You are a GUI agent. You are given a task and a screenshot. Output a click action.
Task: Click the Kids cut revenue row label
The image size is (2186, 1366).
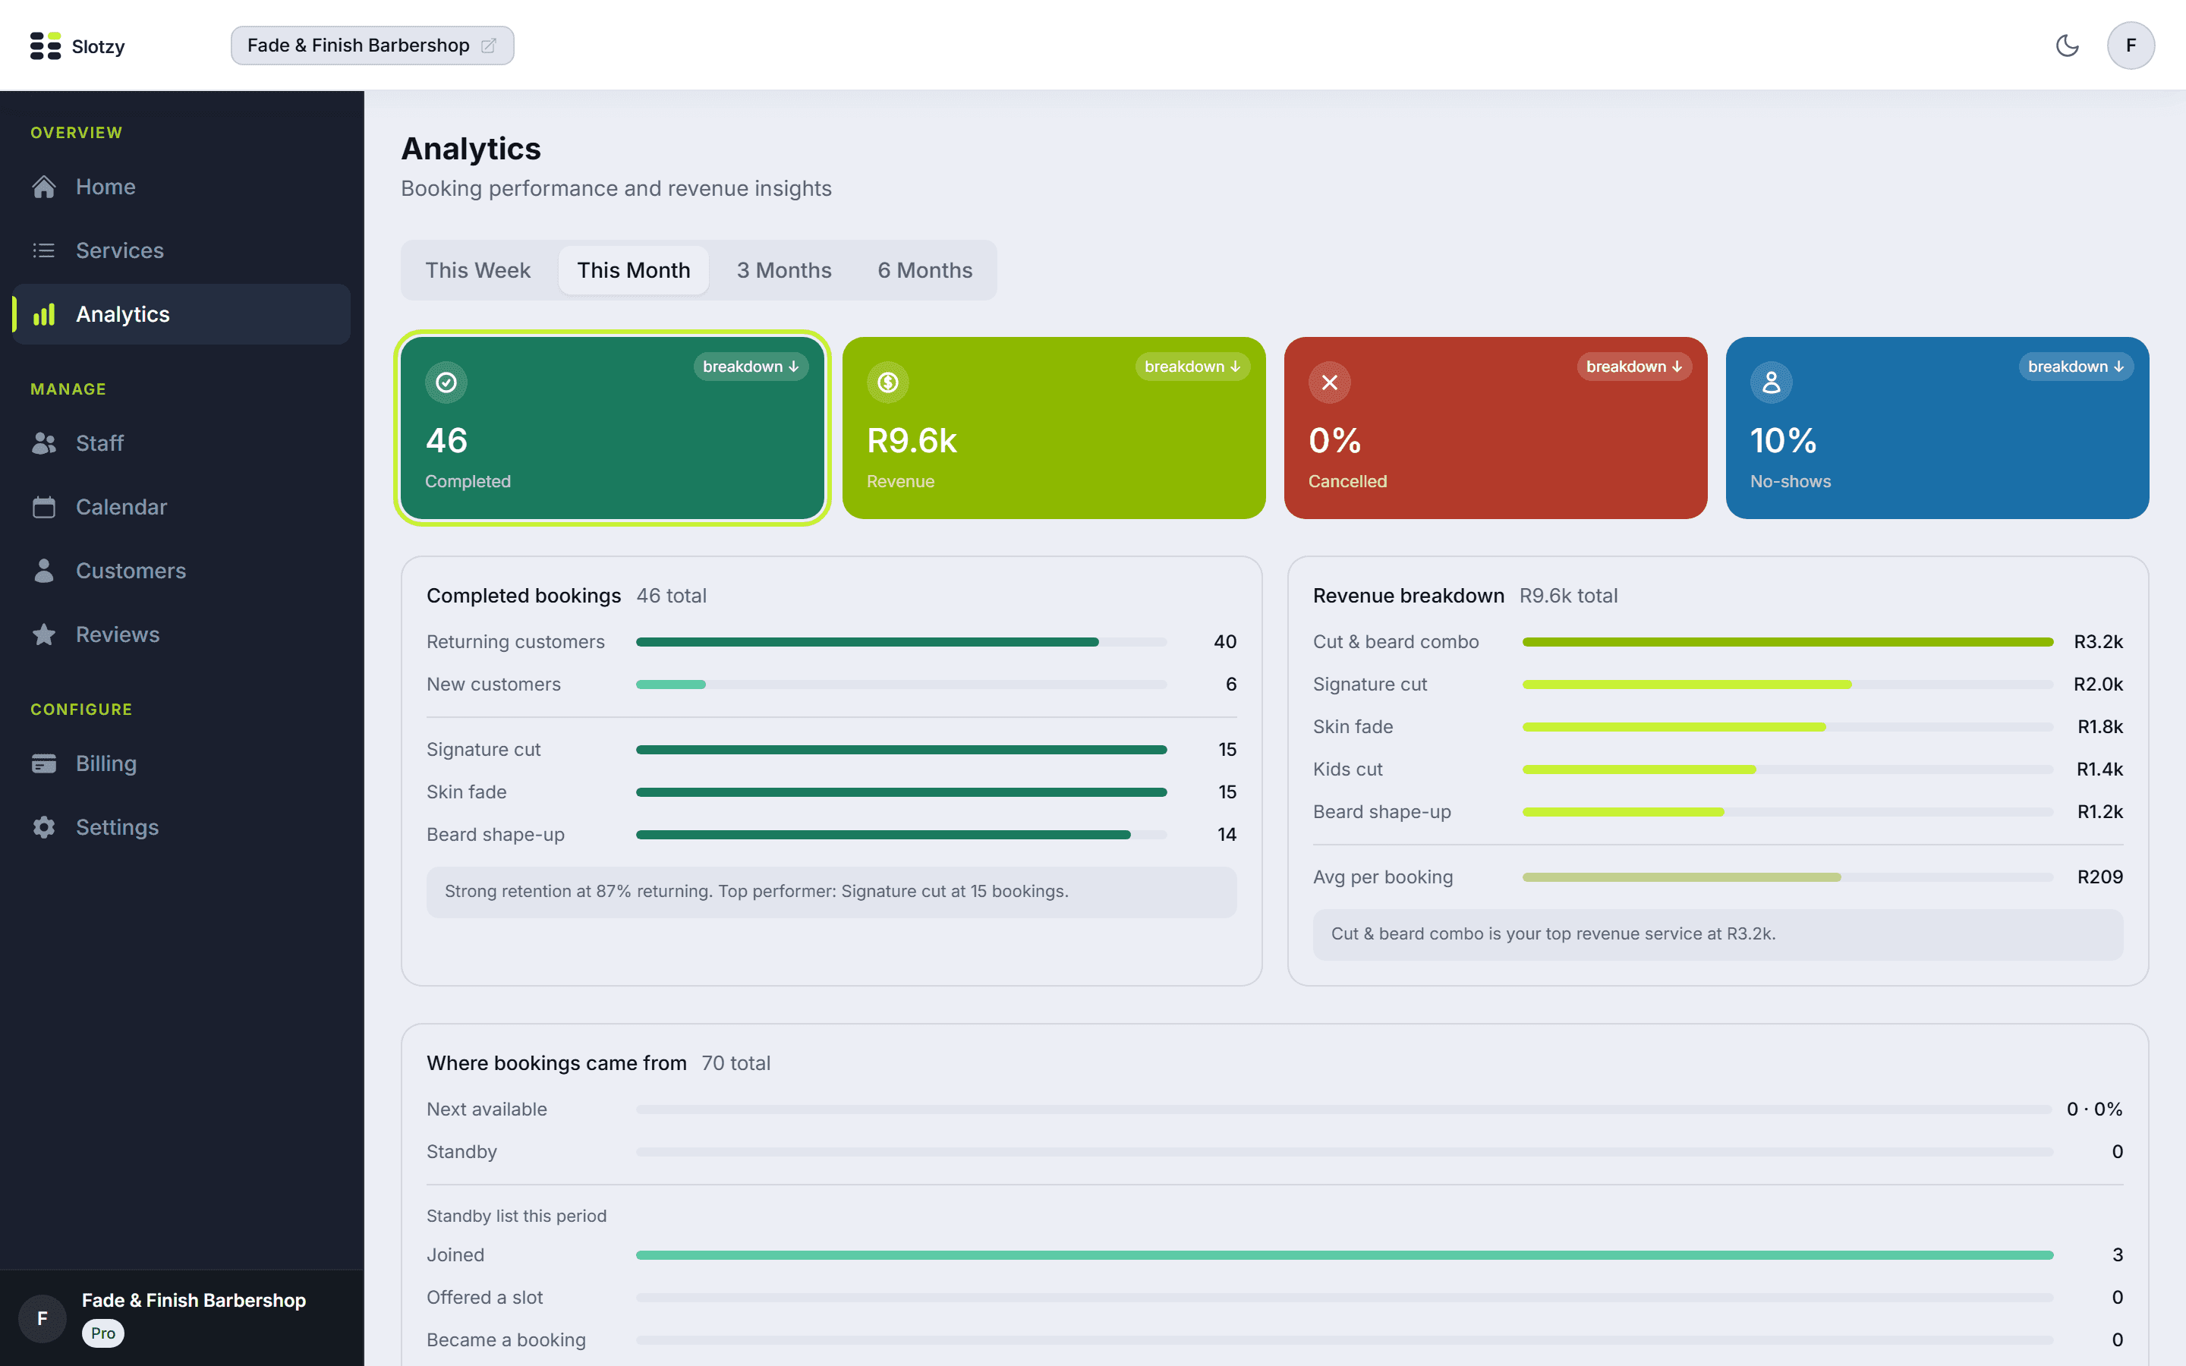[x=1348, y=770]
